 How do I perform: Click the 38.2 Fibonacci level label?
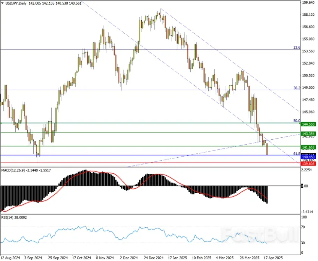296,88
